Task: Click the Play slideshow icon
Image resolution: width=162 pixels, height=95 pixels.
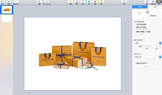Action: 39,2
